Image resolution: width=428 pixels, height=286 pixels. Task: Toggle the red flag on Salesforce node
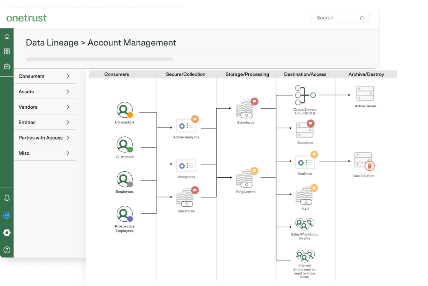[x=254, y=101]
